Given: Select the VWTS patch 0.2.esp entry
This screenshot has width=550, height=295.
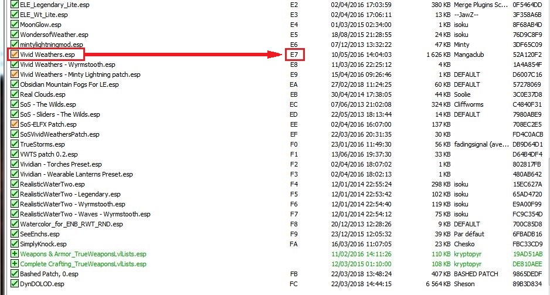Looking at the screenshot, I should [x=49, y=154].
